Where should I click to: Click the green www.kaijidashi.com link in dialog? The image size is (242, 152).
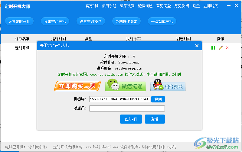click(x=106, y=75)
